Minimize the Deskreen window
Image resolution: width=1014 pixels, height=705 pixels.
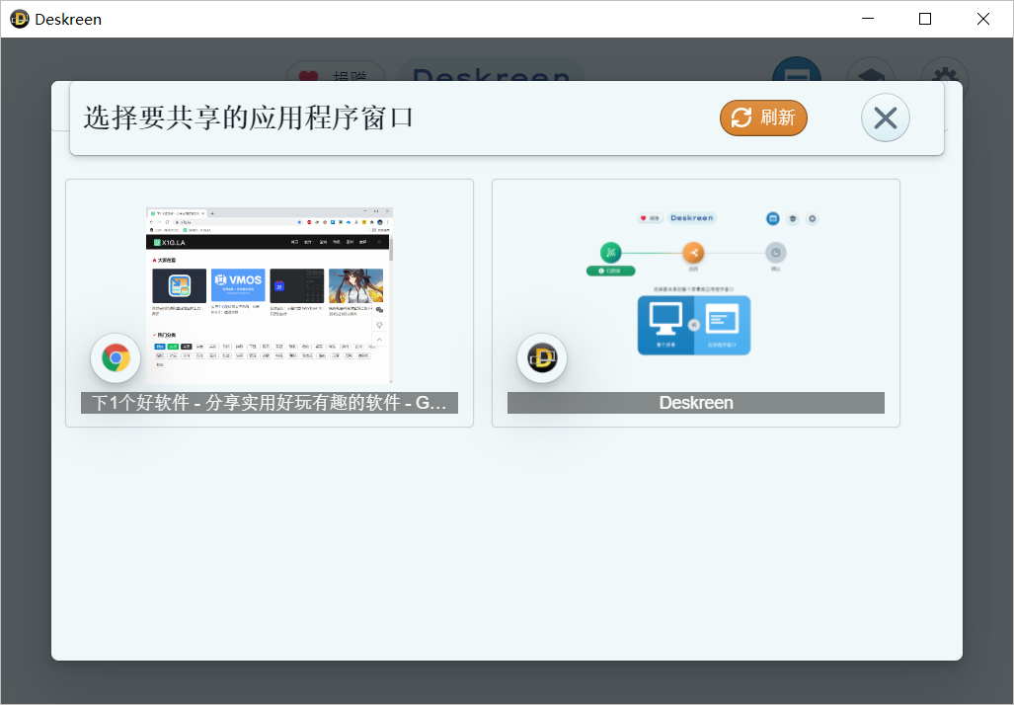pyautogui.click(x=868, y=19)
